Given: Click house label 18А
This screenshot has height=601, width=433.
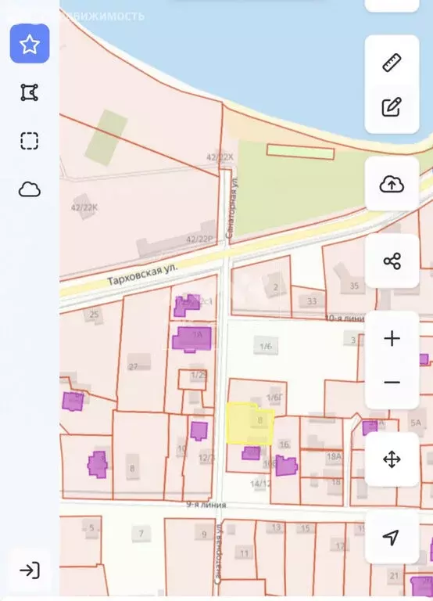Looking at the screenshot, I should click(x=334, y=456).
